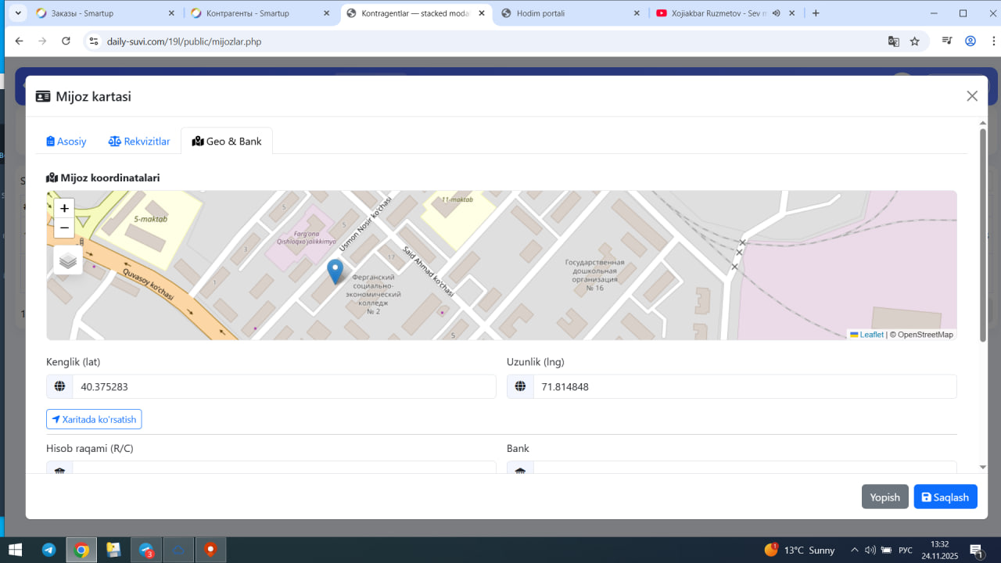The width and height of the screenshot is (1001, 563).
Task: Switch to the Asosiy tab
Action: pos(66,142)
